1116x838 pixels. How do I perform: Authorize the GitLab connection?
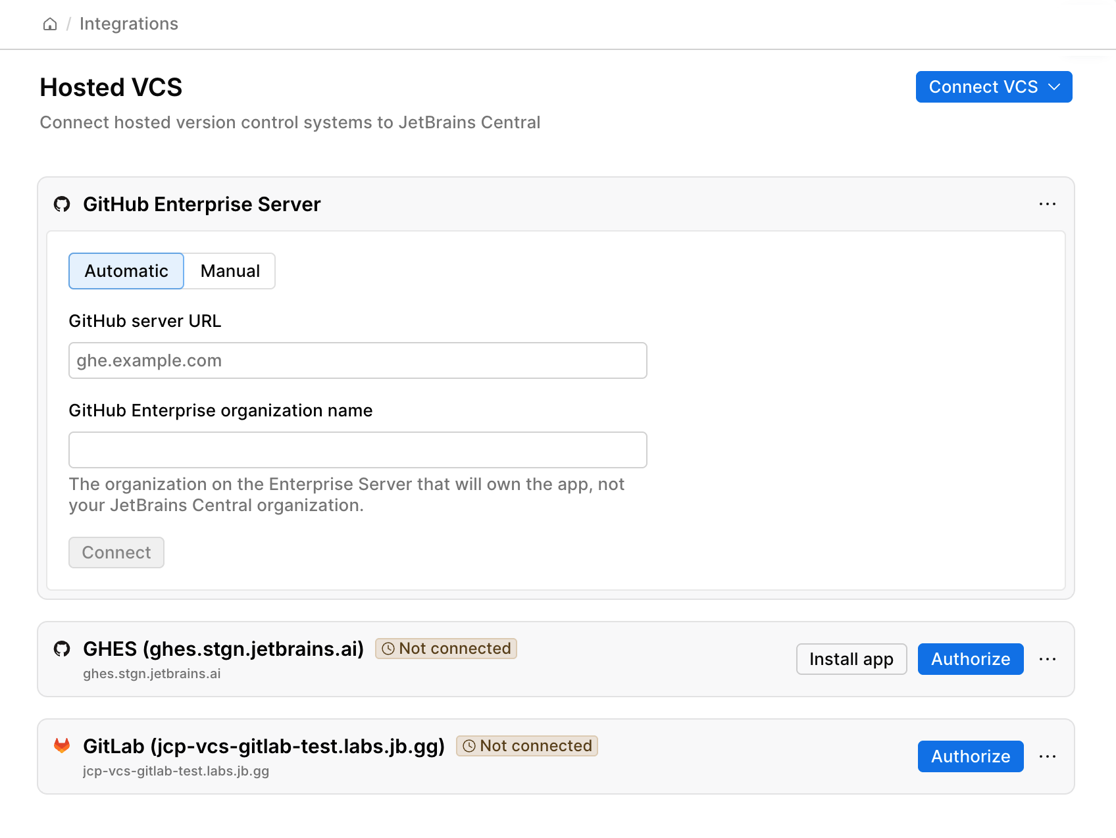[x=971, y=756]
